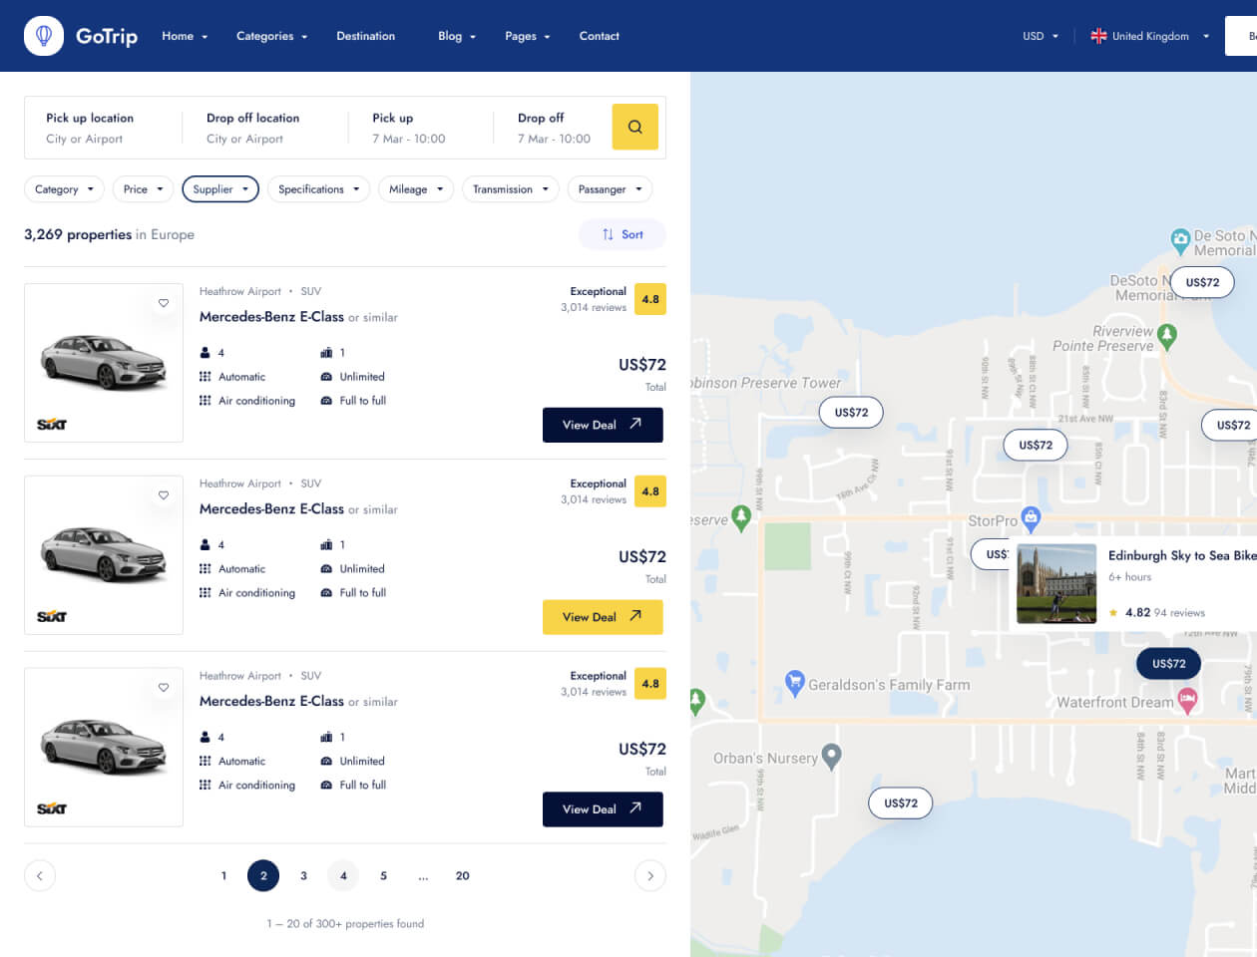Go to next results page arrow
The image size is (1257, 957).
pyautogui.click(x=649, y=876)
